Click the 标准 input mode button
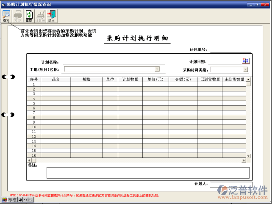The image size is (272, 204). (x=12, y=200)
